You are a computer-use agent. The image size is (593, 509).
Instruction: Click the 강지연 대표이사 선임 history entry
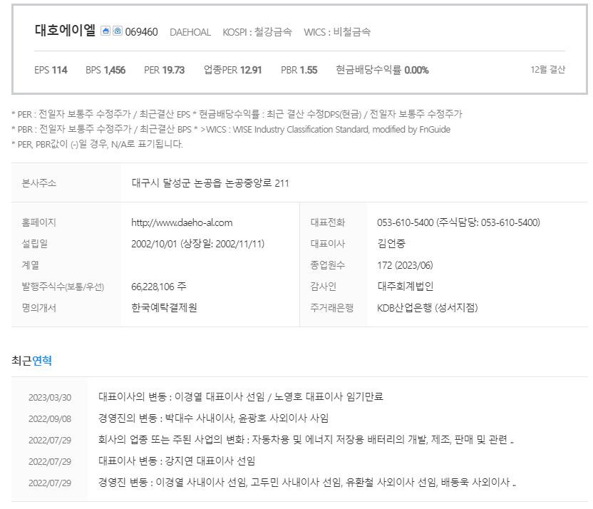coord(177,461)
